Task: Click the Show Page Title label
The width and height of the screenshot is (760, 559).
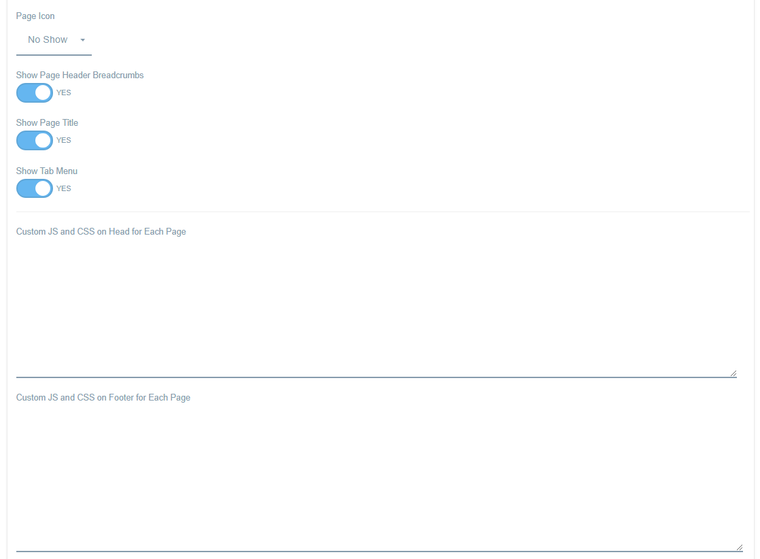Action: click(47, 122)
